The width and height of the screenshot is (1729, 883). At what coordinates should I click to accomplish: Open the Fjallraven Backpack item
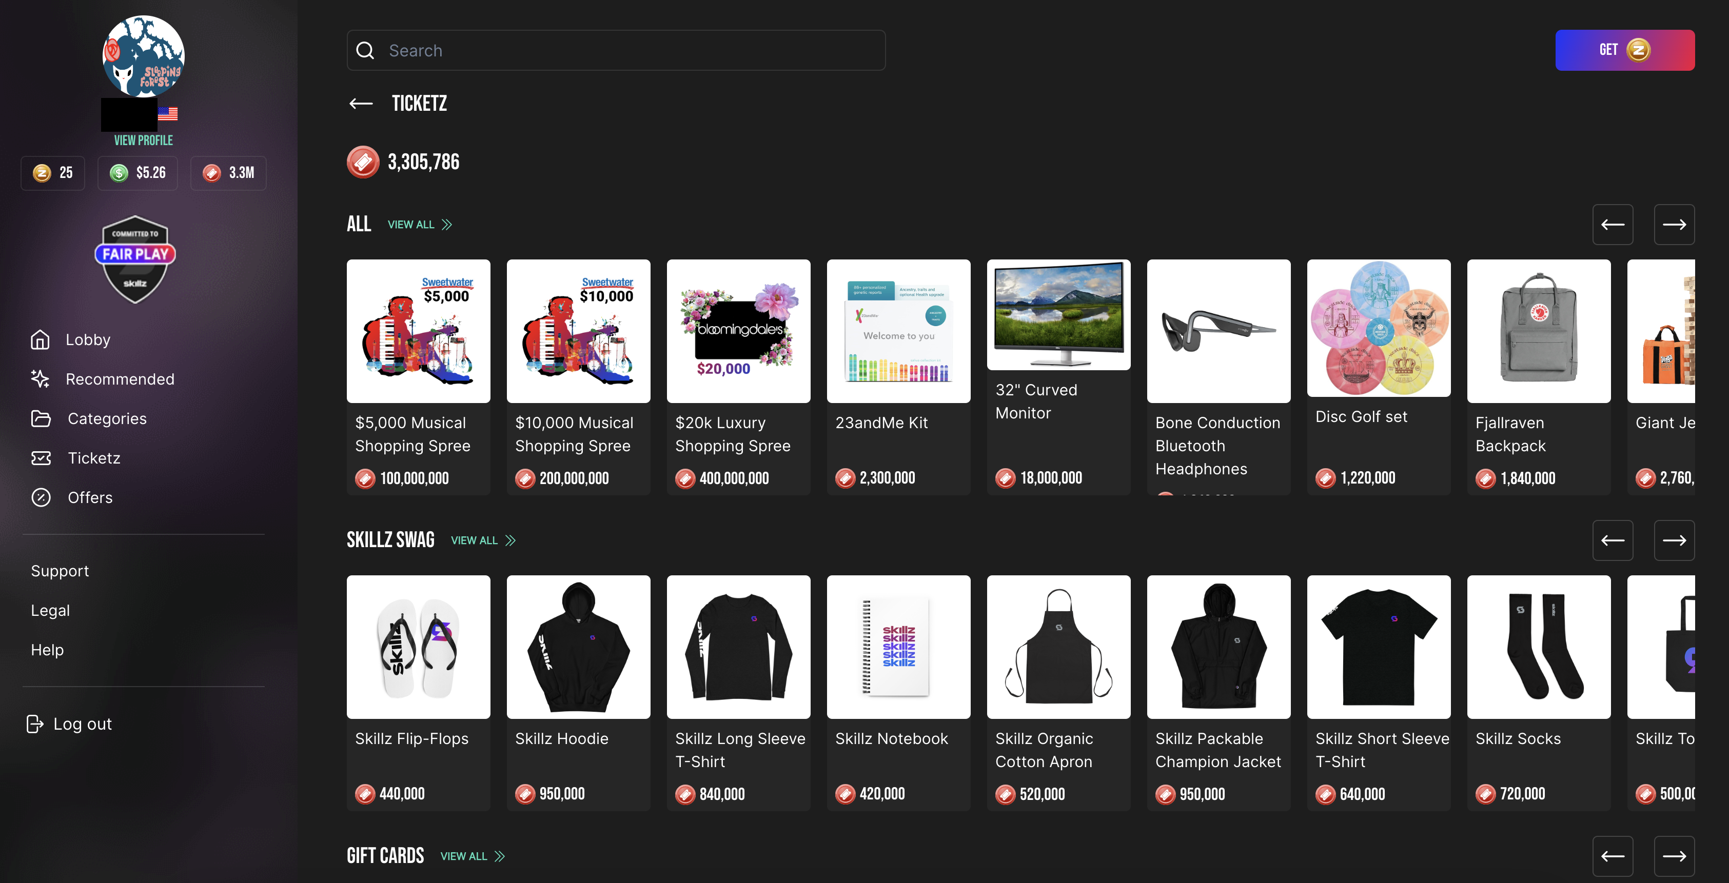pyautogui.click(x=1538, y=377)
